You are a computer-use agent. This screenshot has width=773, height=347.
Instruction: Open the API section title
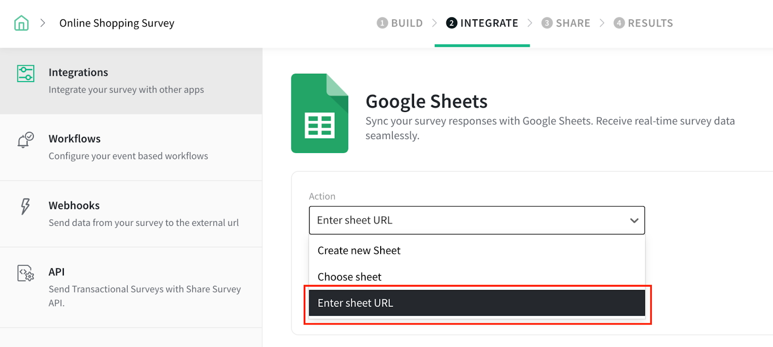point(57,272)
